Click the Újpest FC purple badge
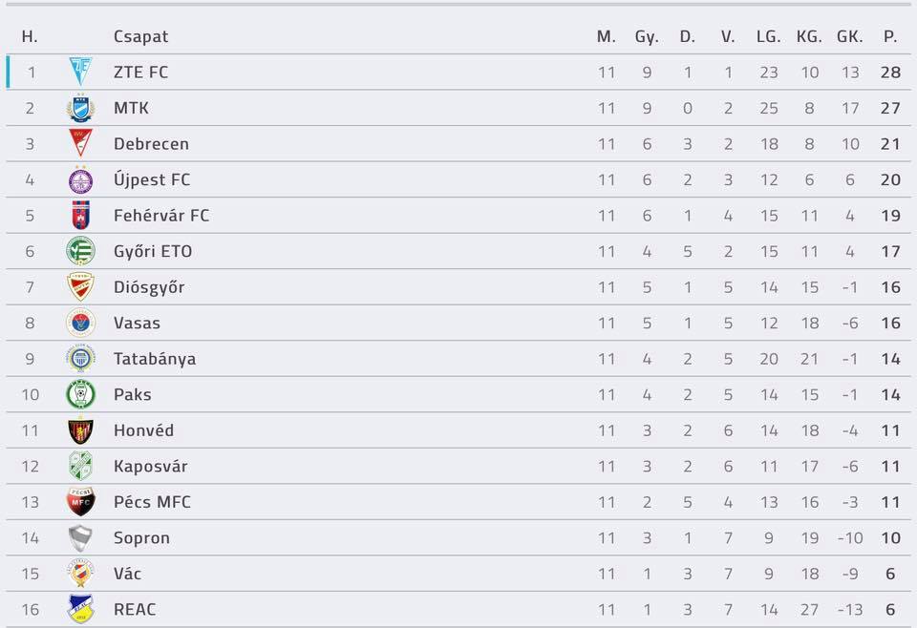The width and height of the screenshot is (917, 628). coord(80,179)
